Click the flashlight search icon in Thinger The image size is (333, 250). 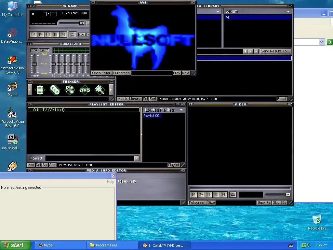[x=100, y=90]
